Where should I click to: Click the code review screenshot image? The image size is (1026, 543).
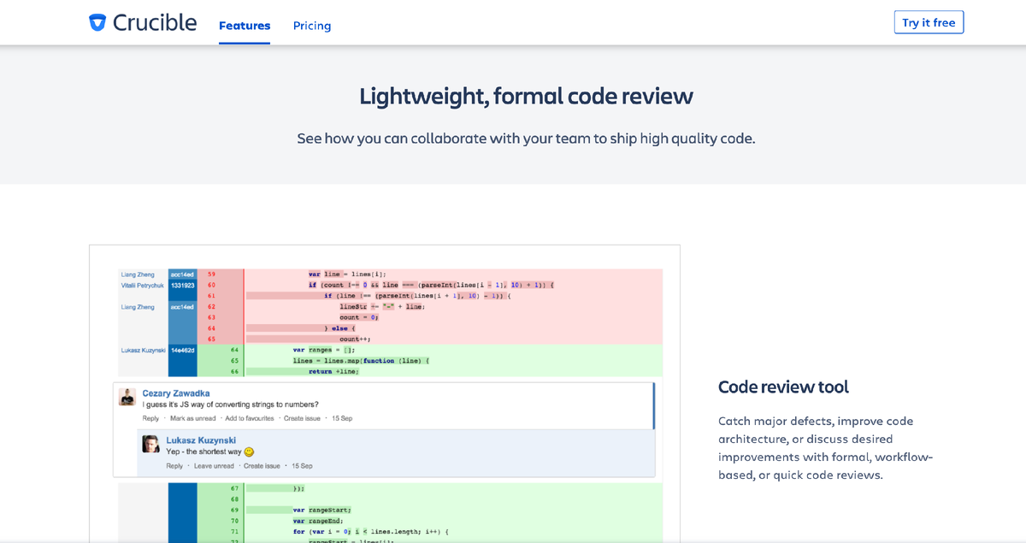pos(385,393)
